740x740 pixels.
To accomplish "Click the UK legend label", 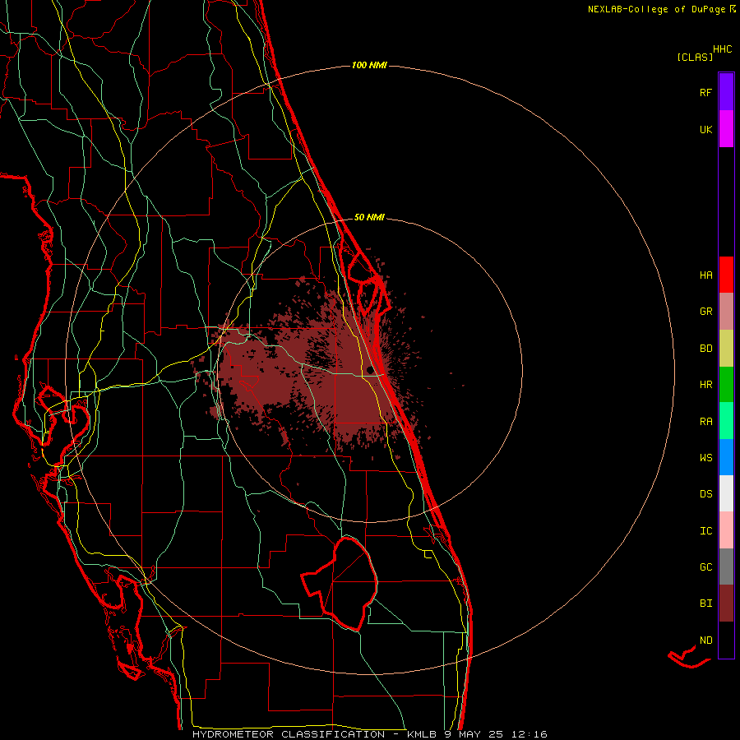I will pyautogui.click(x=705, y=129).
